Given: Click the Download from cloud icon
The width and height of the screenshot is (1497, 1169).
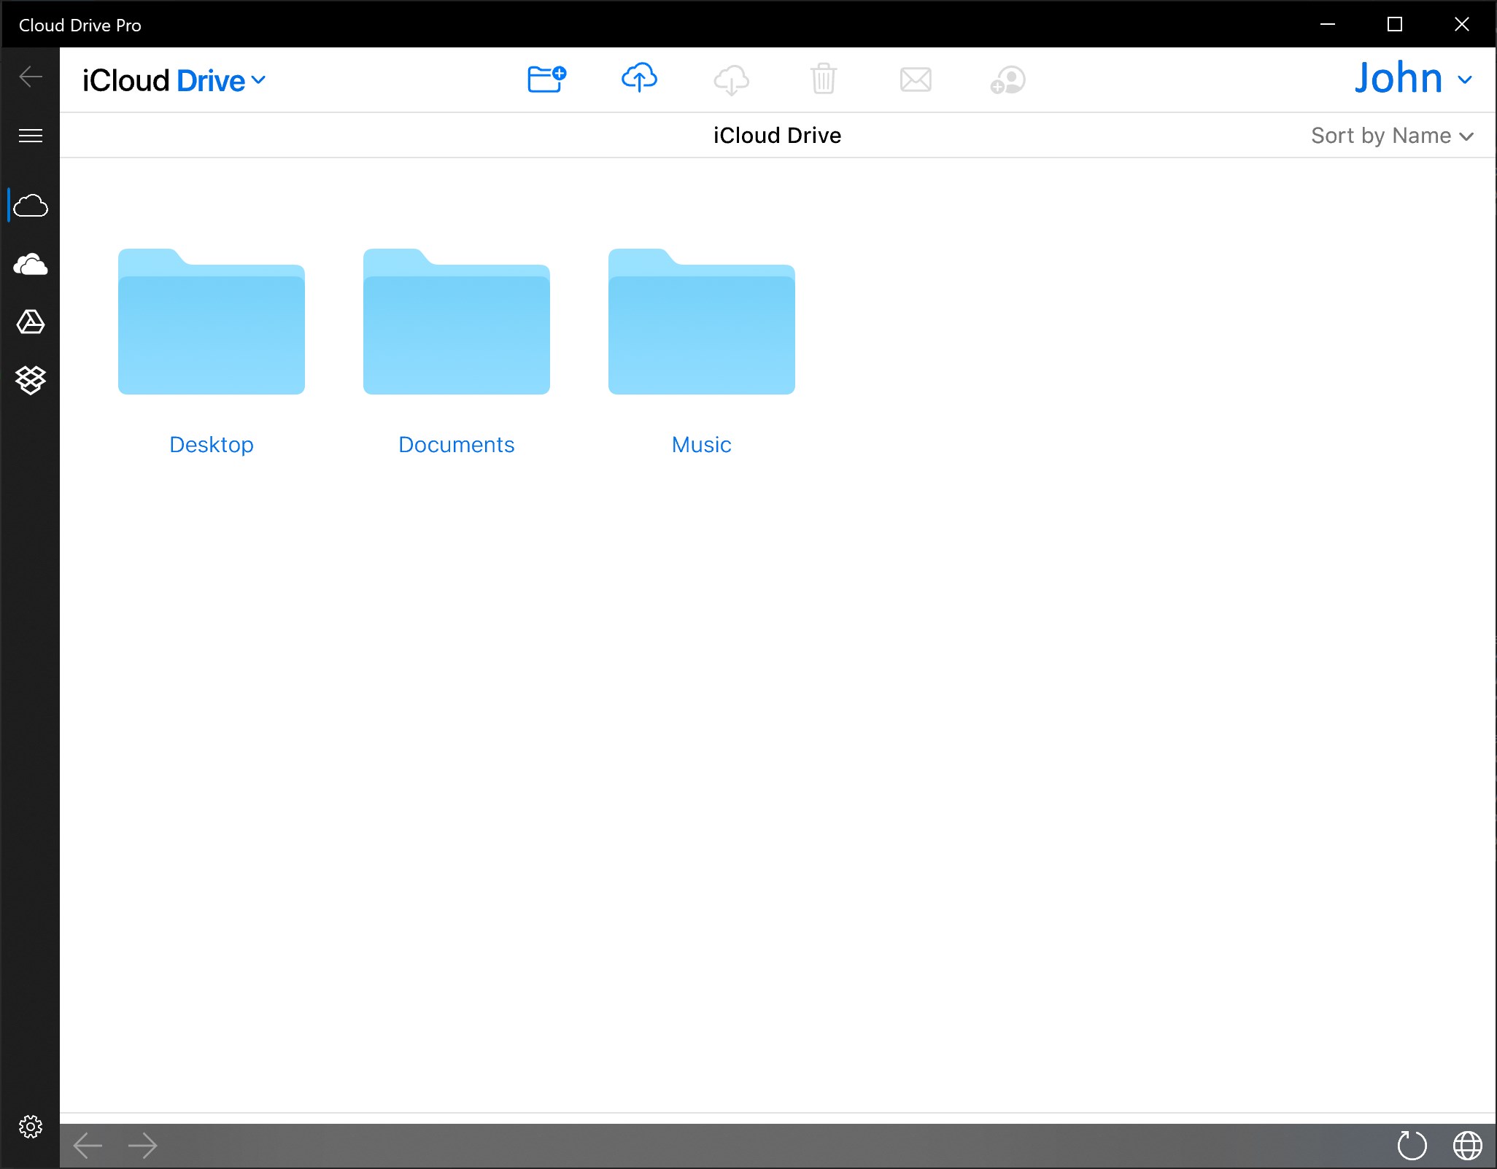Looking at the screenshot, I should point(731,79).
